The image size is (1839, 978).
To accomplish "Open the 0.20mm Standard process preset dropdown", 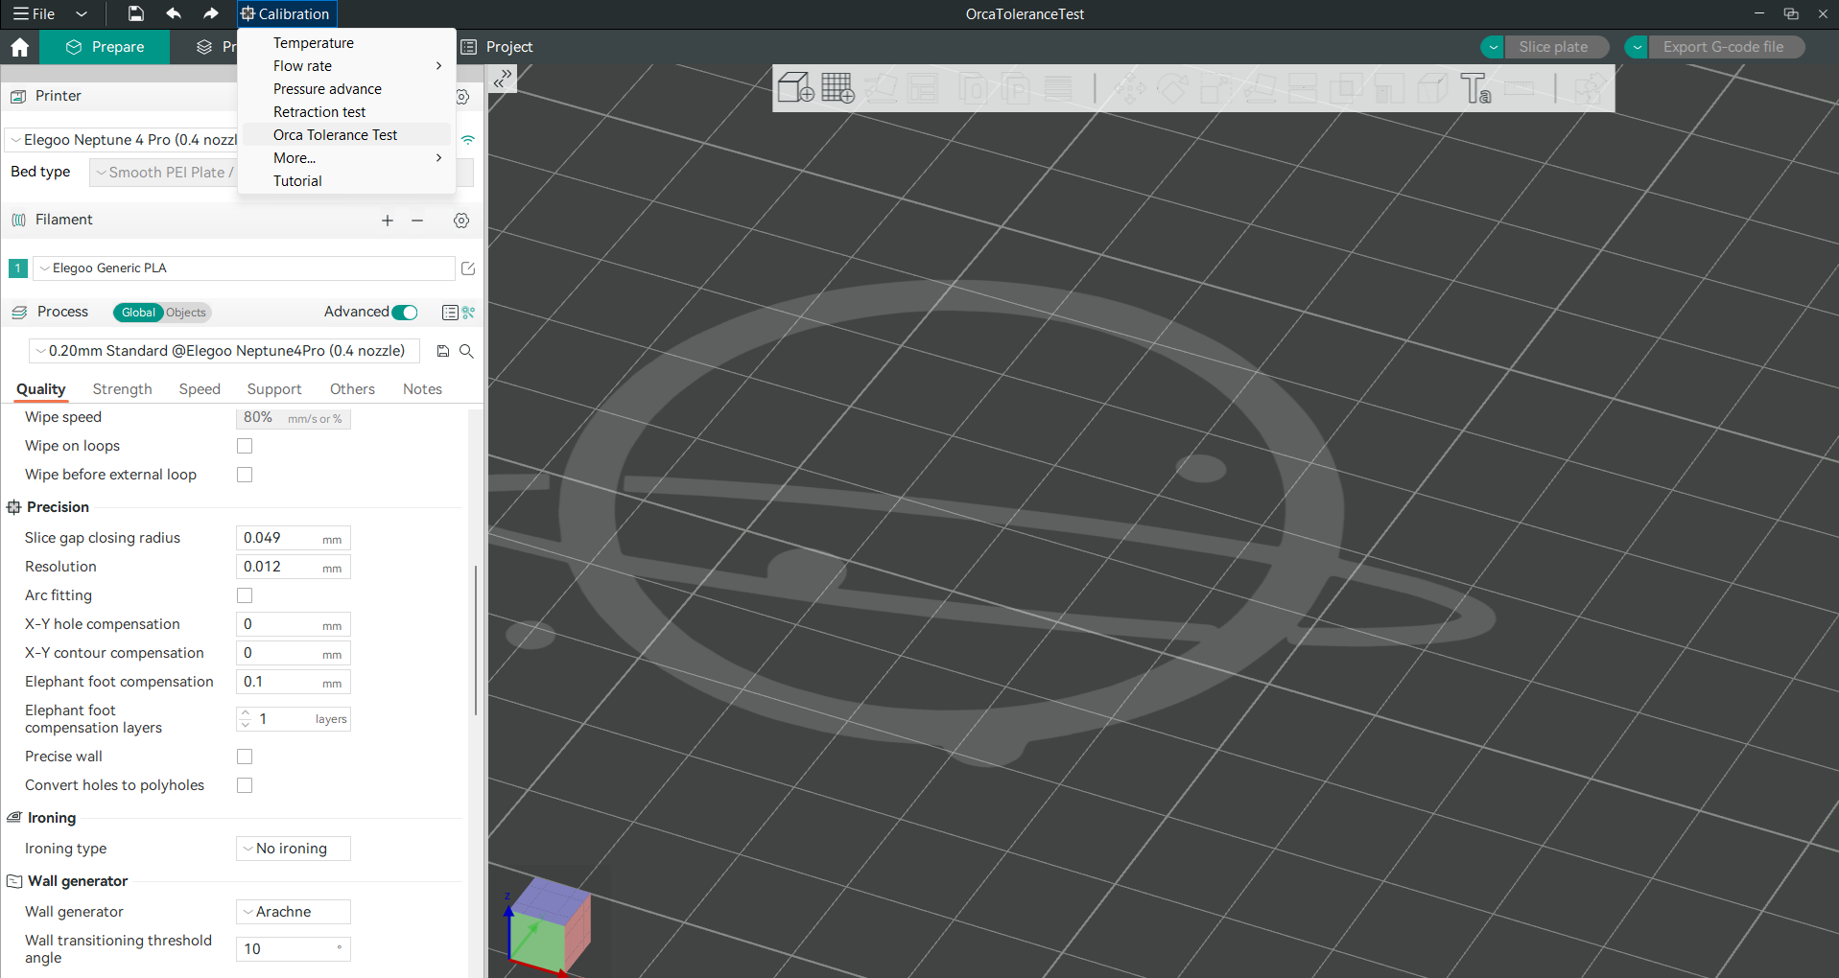I will click(224, 351).
